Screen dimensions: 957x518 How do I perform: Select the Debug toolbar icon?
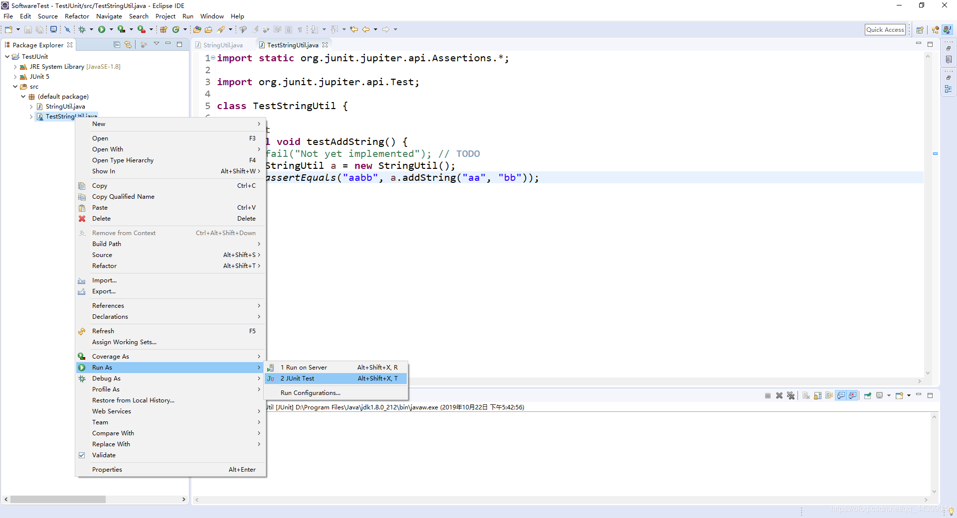coord(82,29)
